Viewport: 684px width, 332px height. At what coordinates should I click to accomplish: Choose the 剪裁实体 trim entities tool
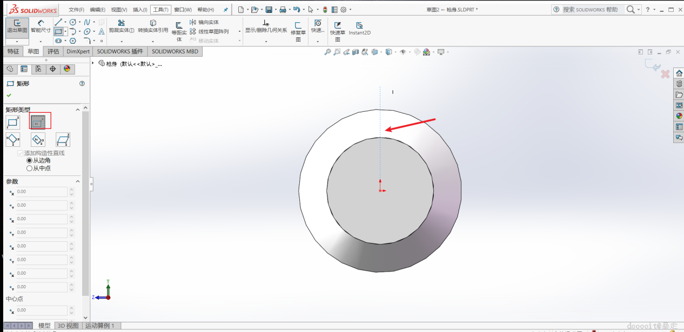pos(121,26)
